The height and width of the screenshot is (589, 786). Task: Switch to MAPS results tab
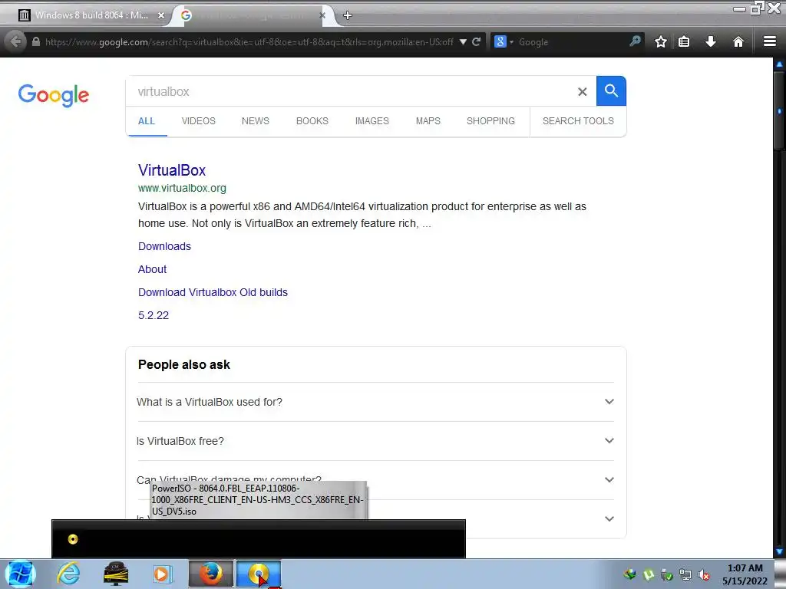(x=428, y=121)
